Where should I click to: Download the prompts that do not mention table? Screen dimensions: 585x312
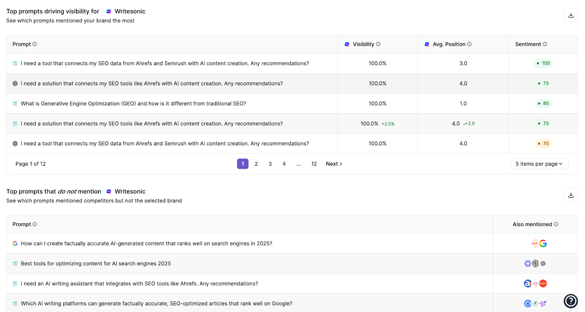571,195
